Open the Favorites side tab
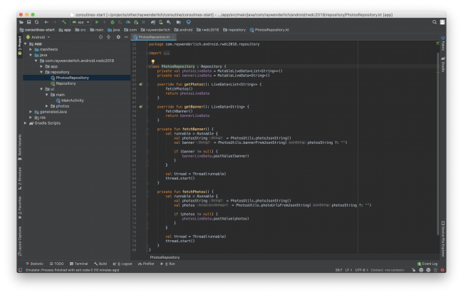 (20, 207)
